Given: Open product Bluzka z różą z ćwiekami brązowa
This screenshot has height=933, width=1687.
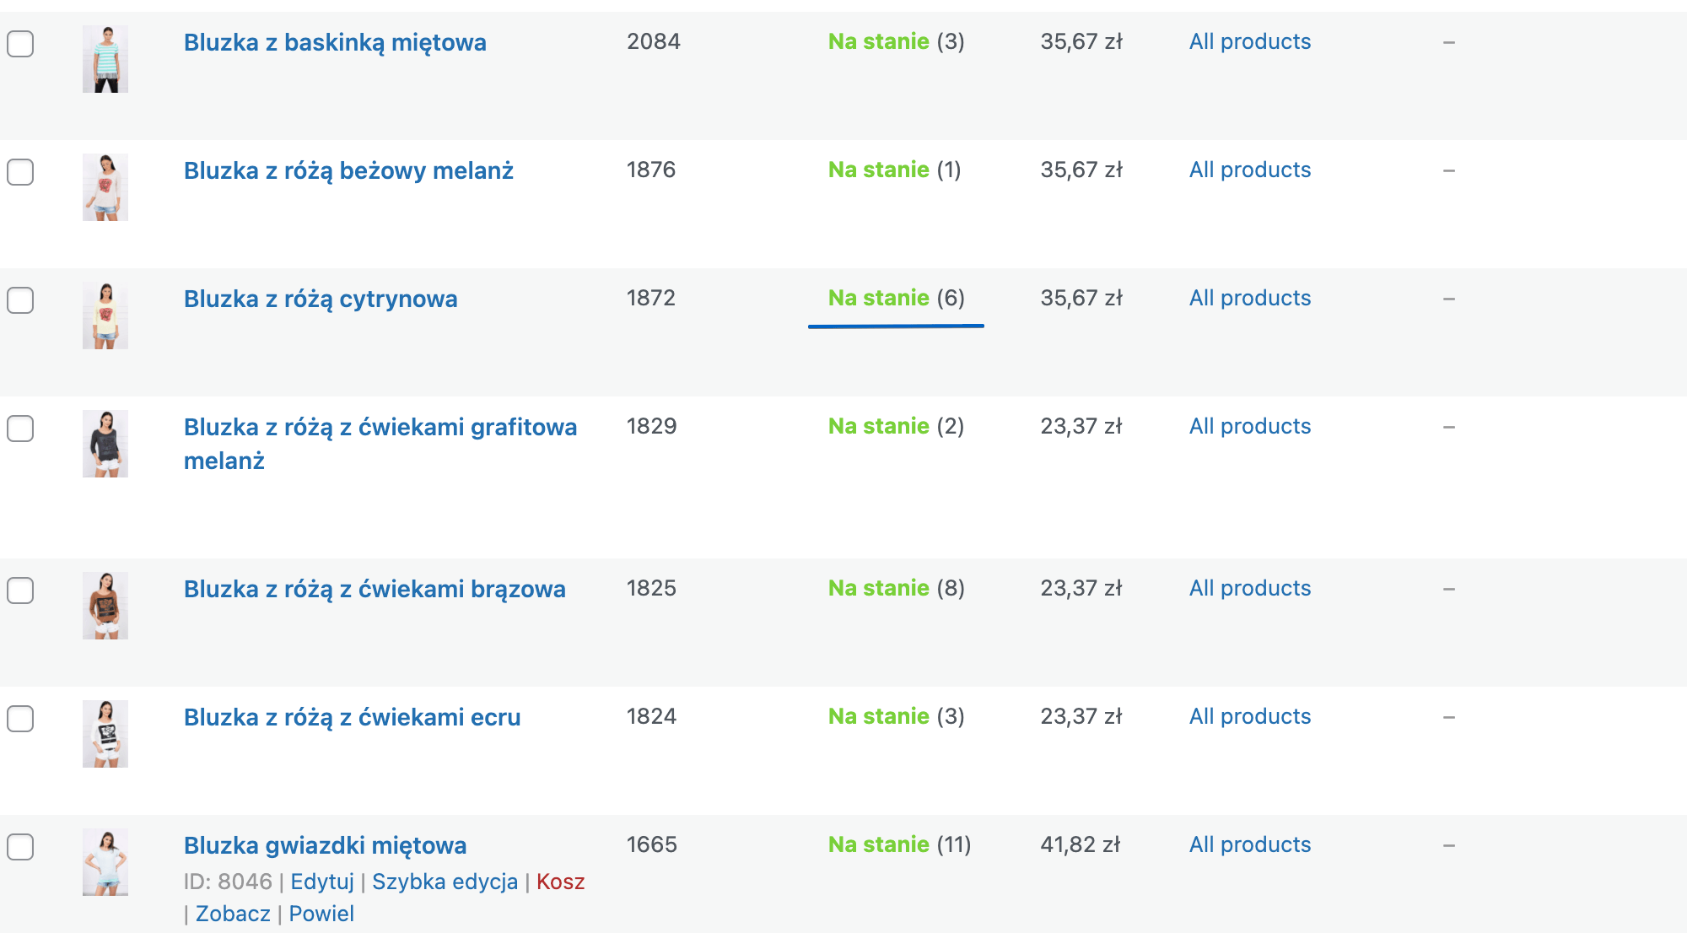Looking at the screenshot, I should [x=375, y=589].
